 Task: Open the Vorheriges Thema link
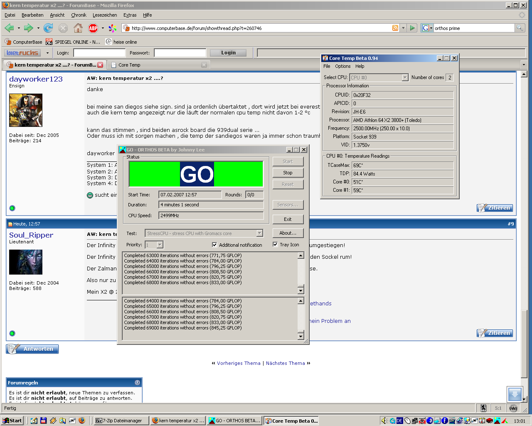pos(239,363)
